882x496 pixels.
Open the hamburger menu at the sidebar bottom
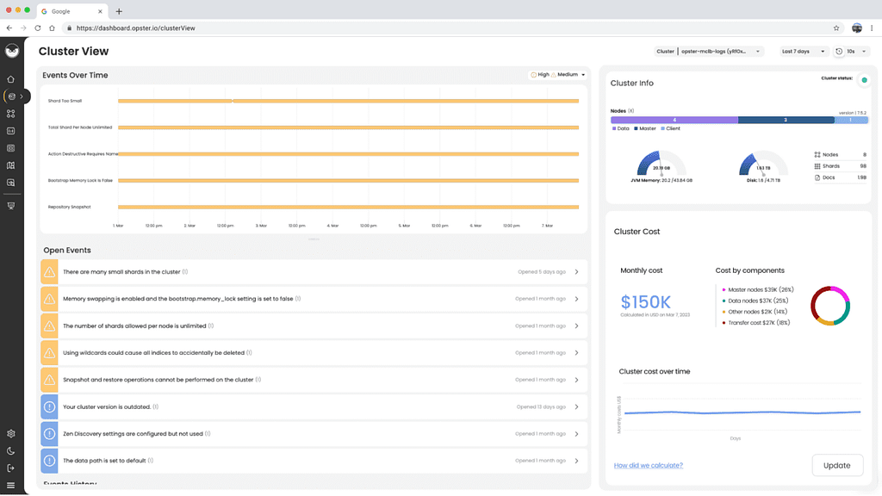(x=11, y=483)
